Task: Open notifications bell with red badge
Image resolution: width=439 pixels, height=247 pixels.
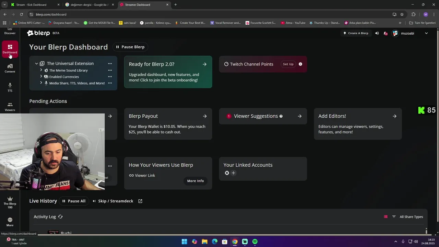Action: click(385, 33)
